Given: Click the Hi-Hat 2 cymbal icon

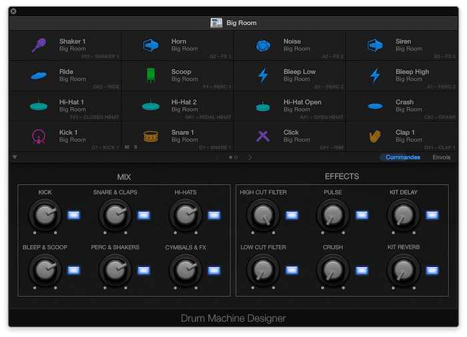Looking at the screenshot, I should 151,105.
